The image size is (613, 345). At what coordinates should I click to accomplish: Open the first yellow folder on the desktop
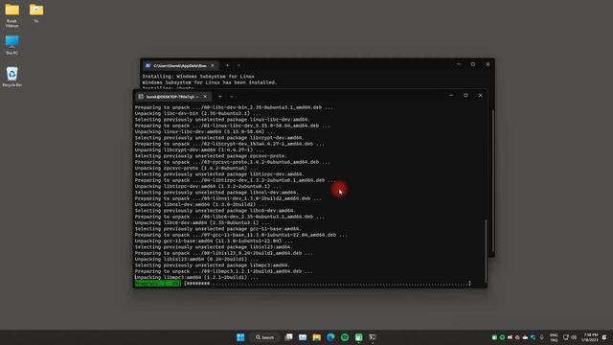point(12,15)
